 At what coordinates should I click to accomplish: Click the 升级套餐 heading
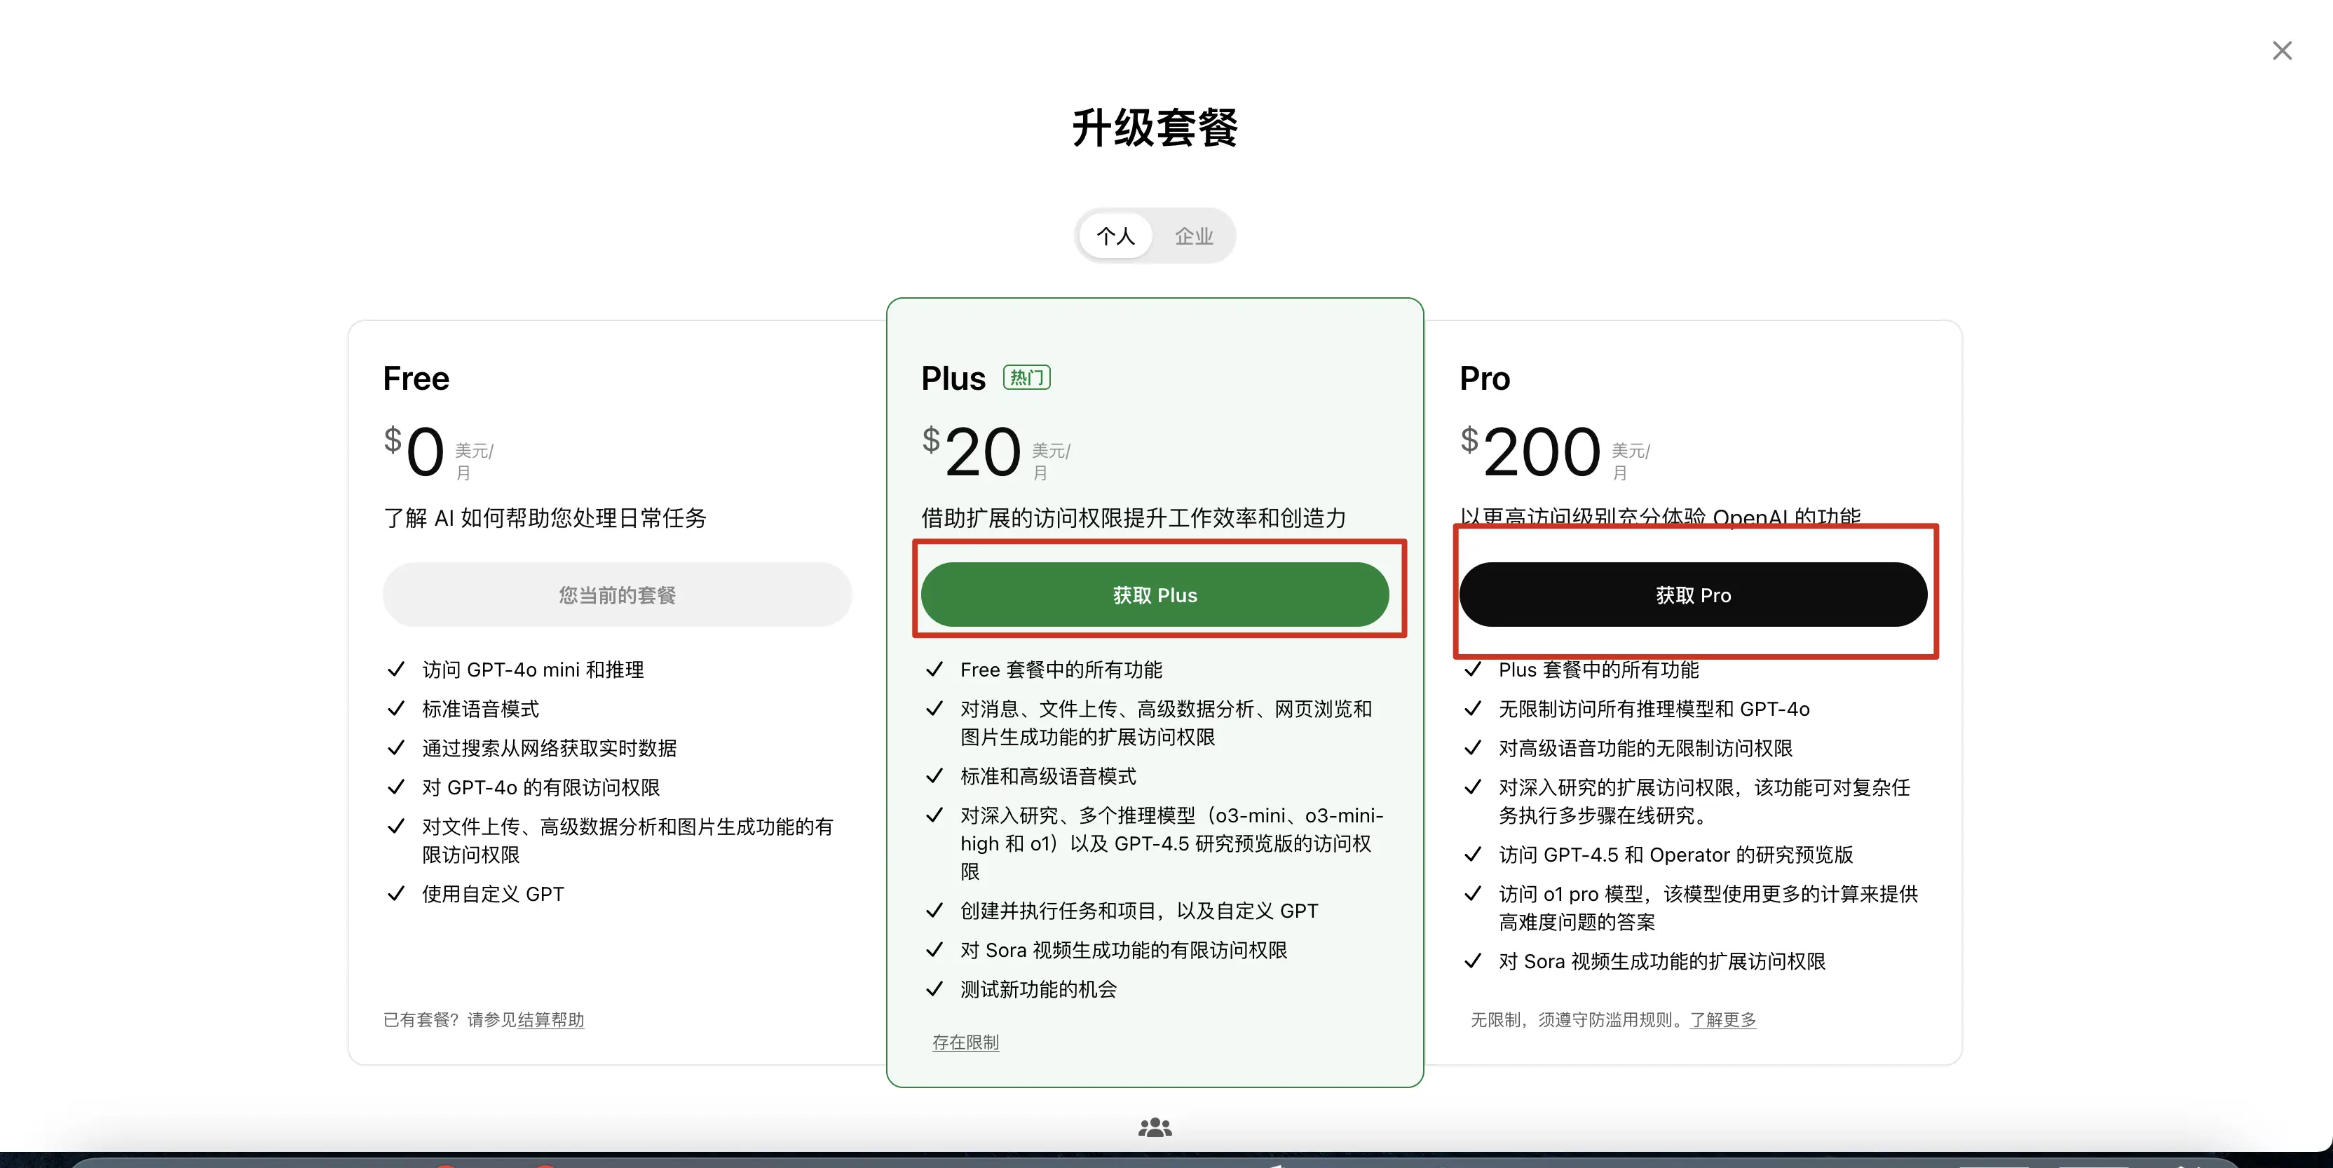tap(1155, 128)
